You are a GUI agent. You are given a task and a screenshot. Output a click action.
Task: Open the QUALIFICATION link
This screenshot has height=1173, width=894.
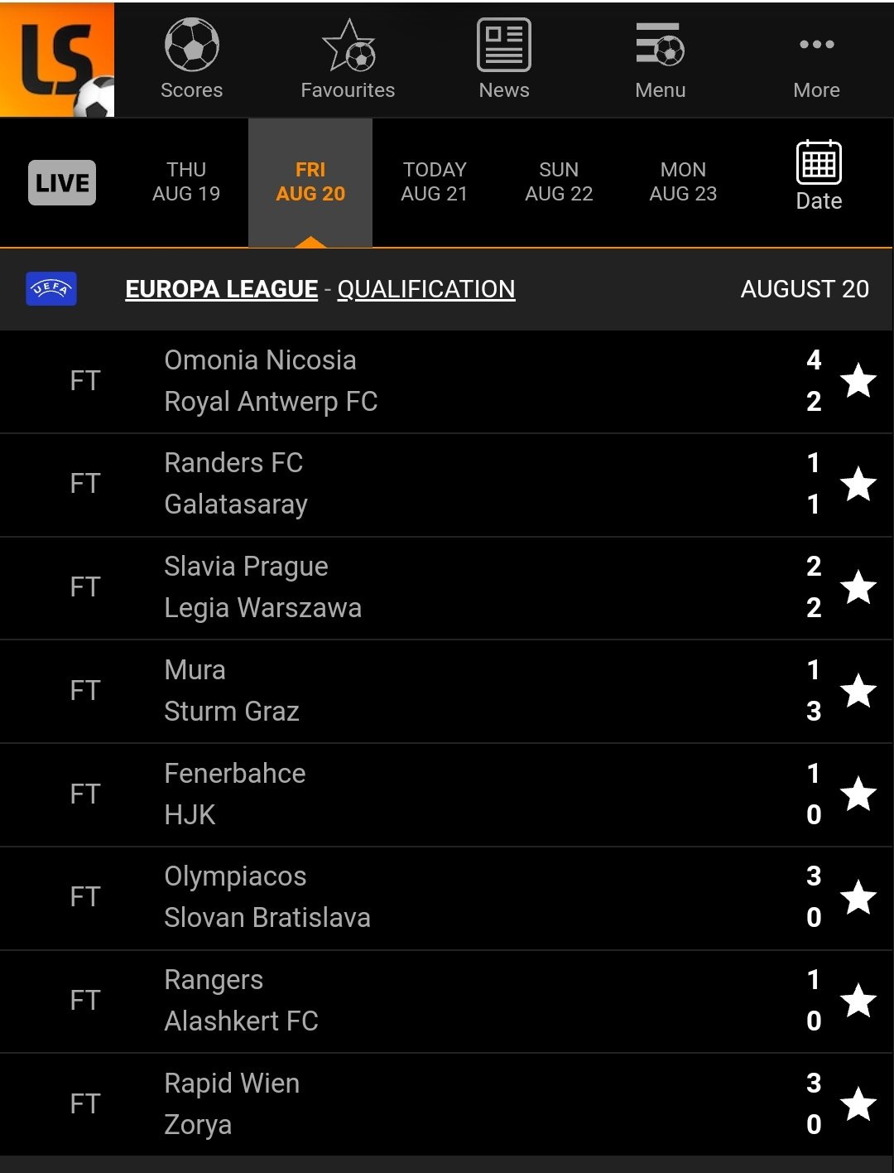(426, 289)
